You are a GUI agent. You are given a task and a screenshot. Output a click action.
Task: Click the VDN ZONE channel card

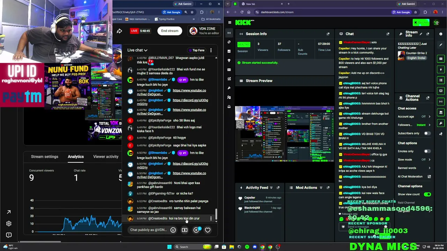pyautogui.click(x=204, y=31)
